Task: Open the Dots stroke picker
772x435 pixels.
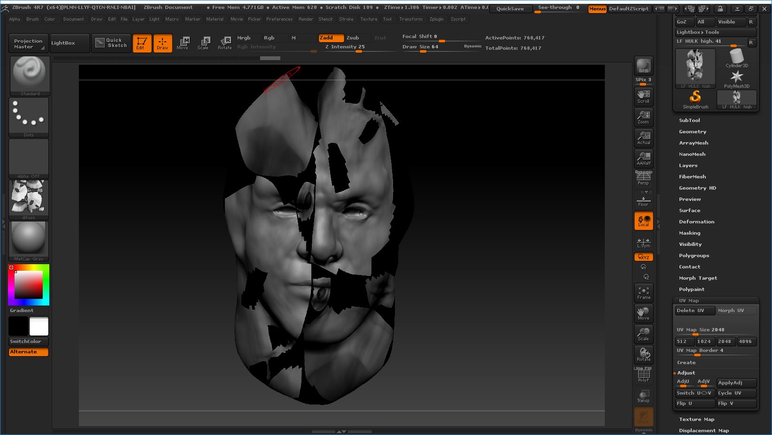Action: coord(29,117)
